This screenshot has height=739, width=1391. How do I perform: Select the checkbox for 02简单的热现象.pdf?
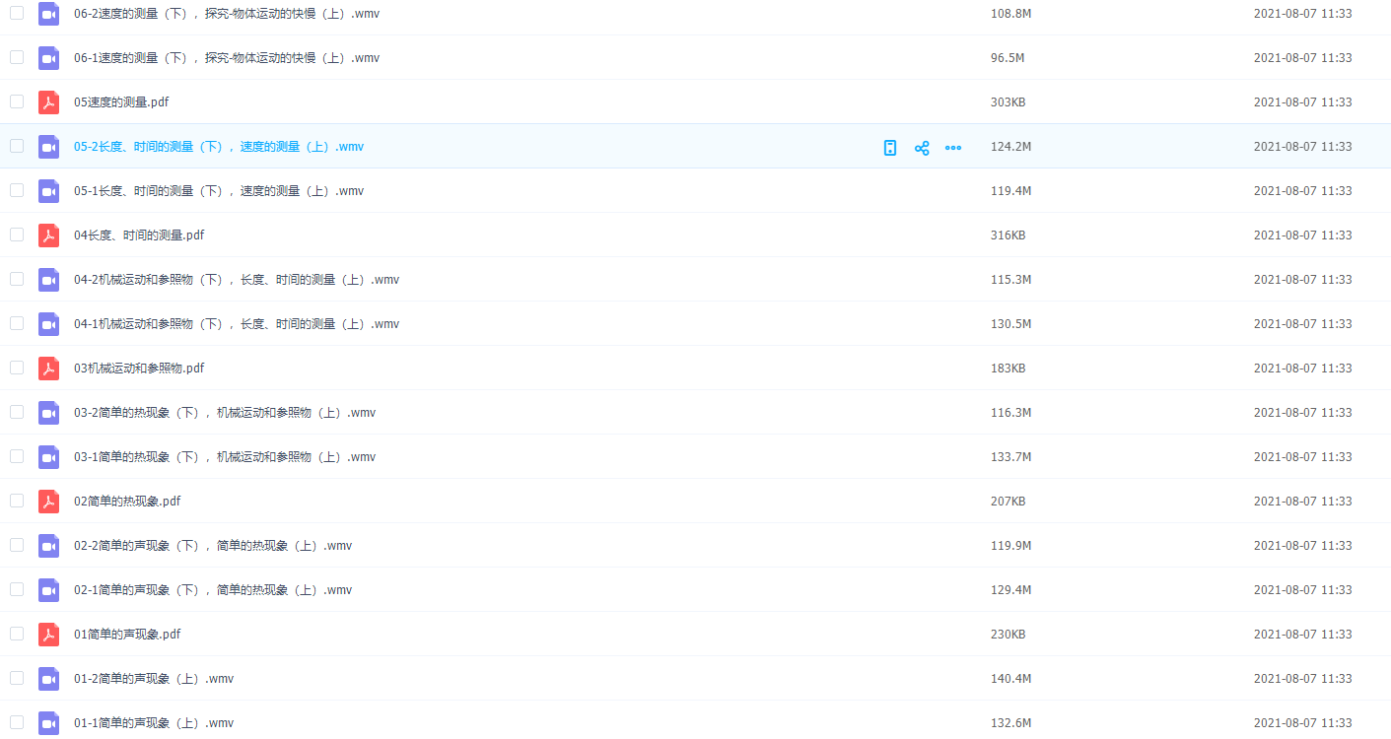pyautogui.click(x=17, y=501)
